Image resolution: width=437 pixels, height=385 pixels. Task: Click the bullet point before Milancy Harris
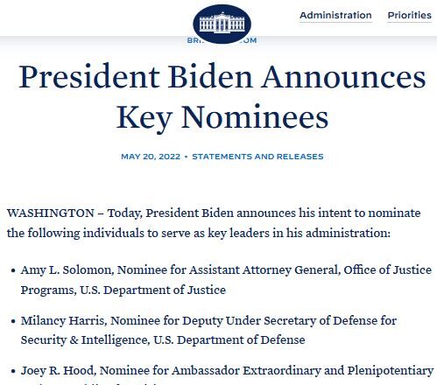coord(13,321)
